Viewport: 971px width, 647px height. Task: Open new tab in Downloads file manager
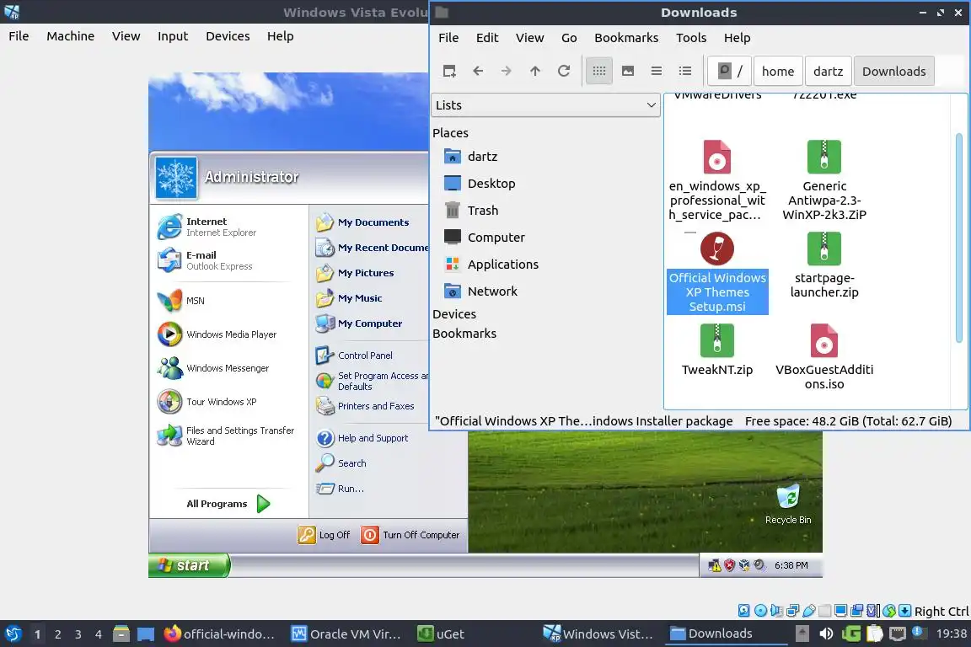[449, 72]
